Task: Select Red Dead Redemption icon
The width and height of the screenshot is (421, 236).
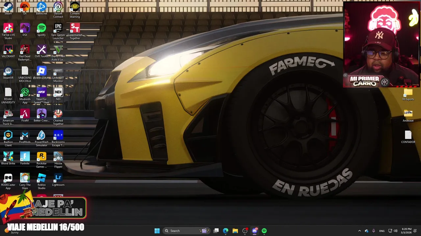Action: (25, 53)
